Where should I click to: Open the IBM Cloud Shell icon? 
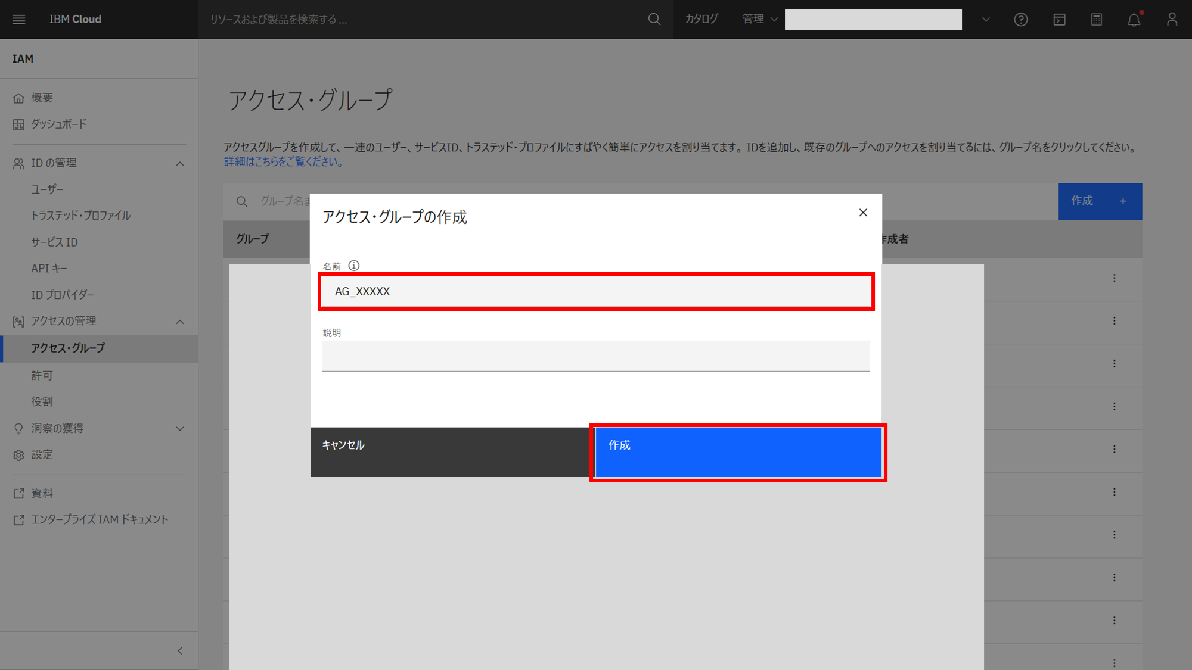point(1059,20)
